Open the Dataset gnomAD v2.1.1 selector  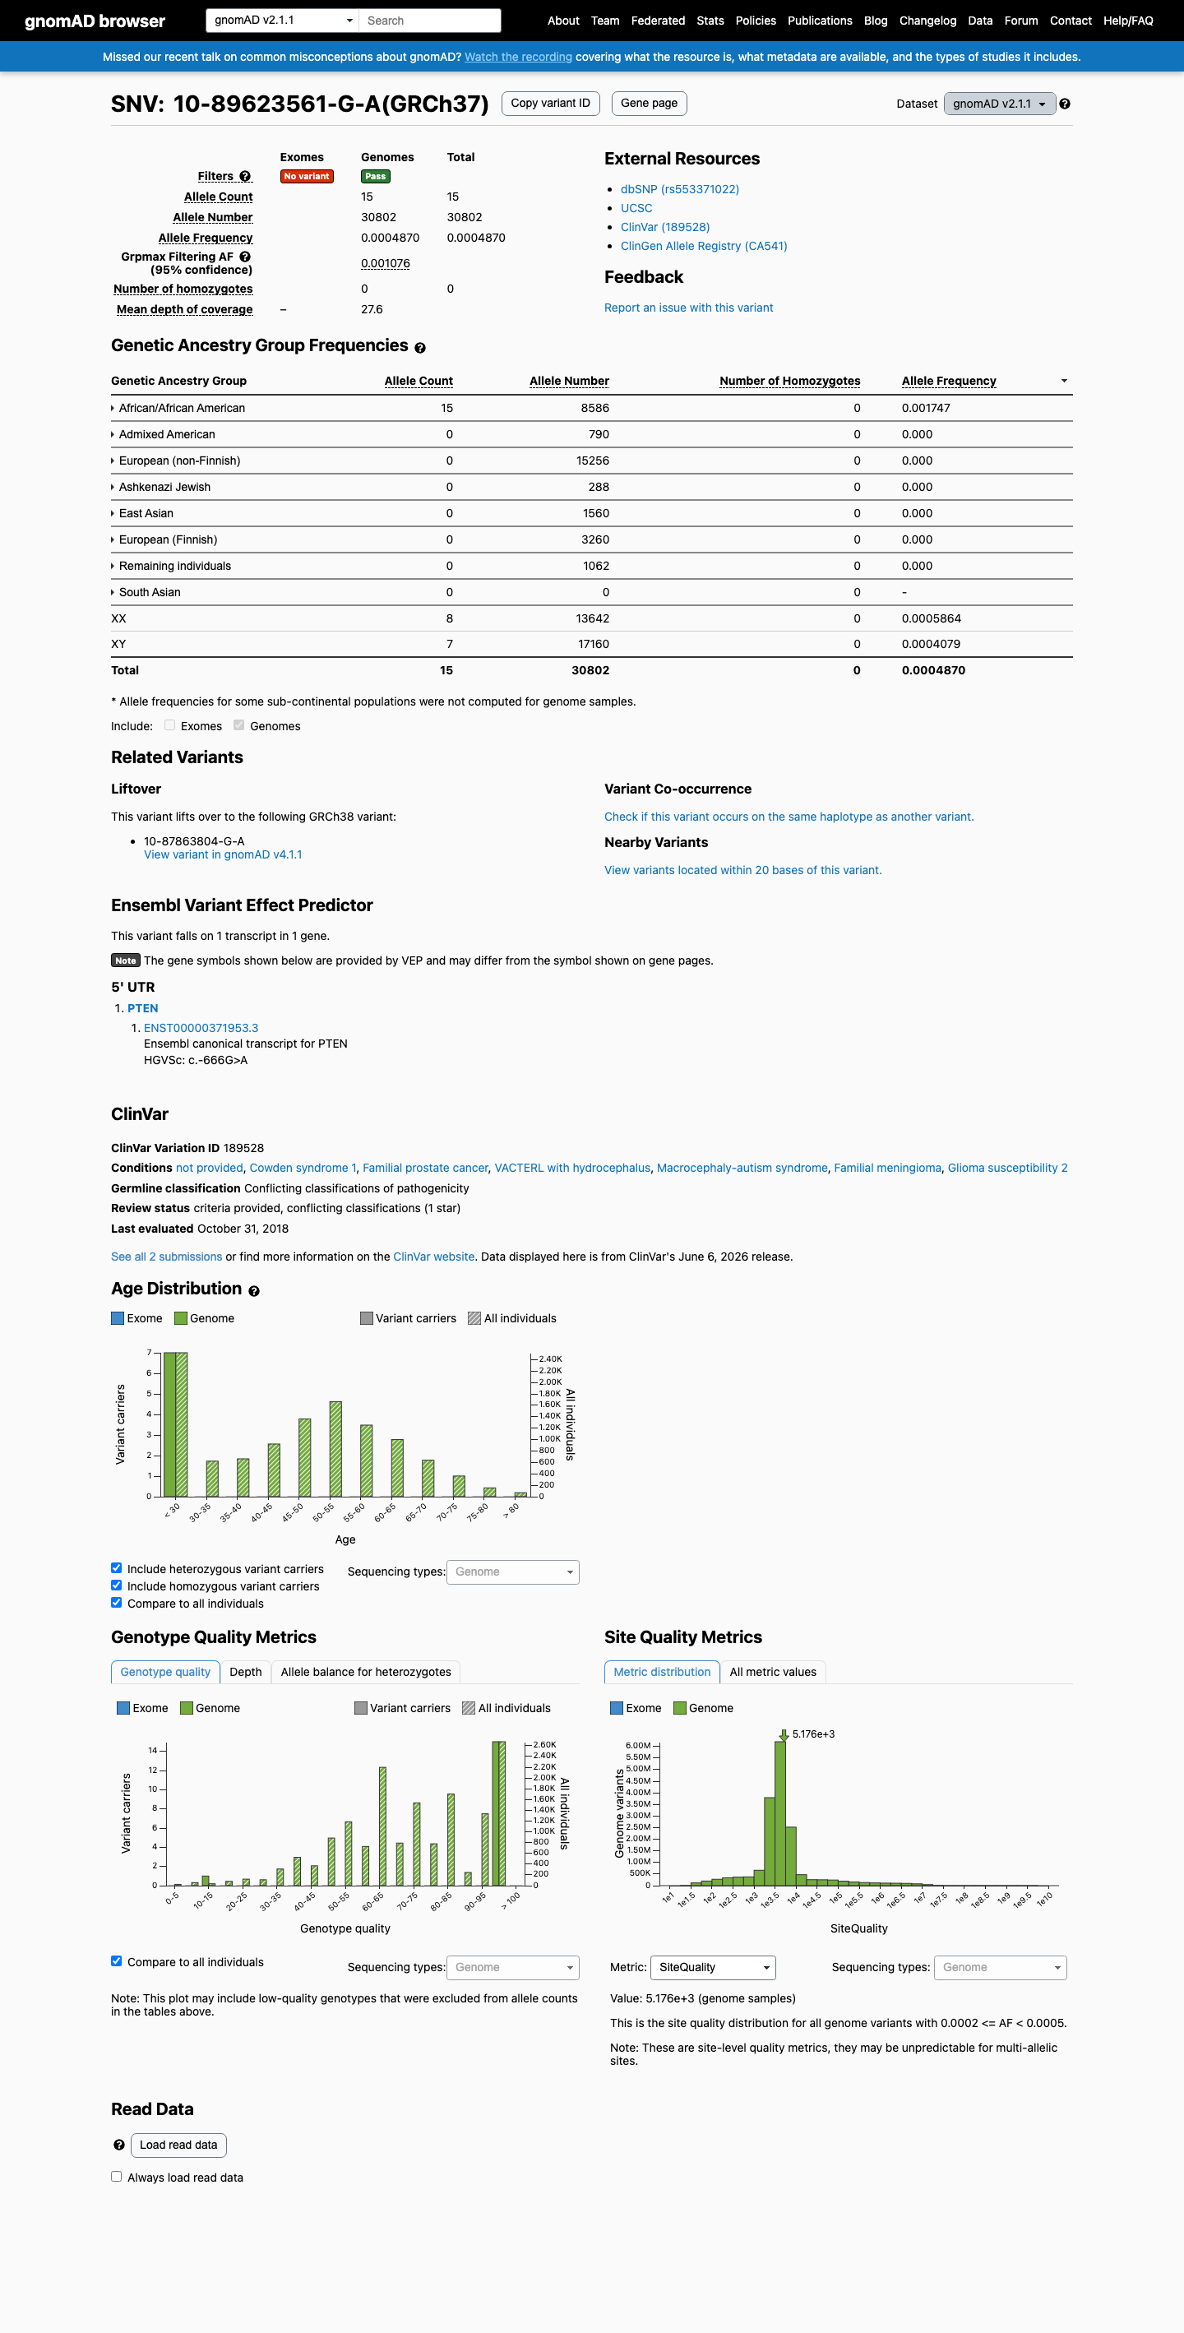pyautogui.click(x=999, y=104)
